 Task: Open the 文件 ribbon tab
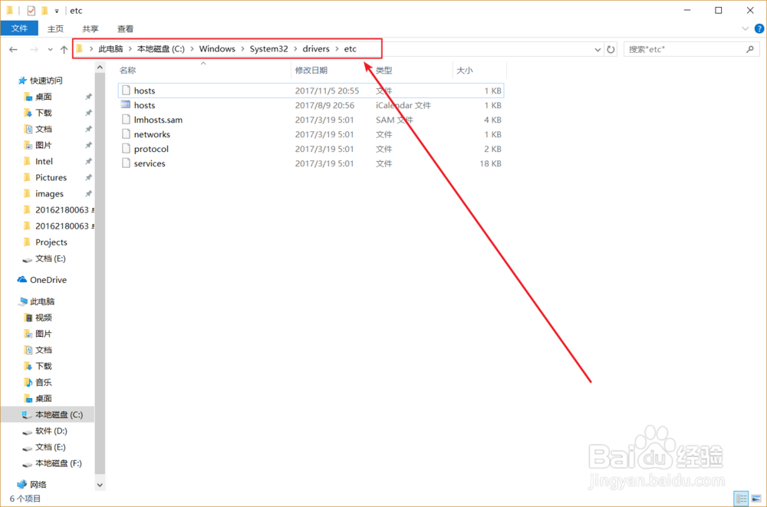pos(20,28)
